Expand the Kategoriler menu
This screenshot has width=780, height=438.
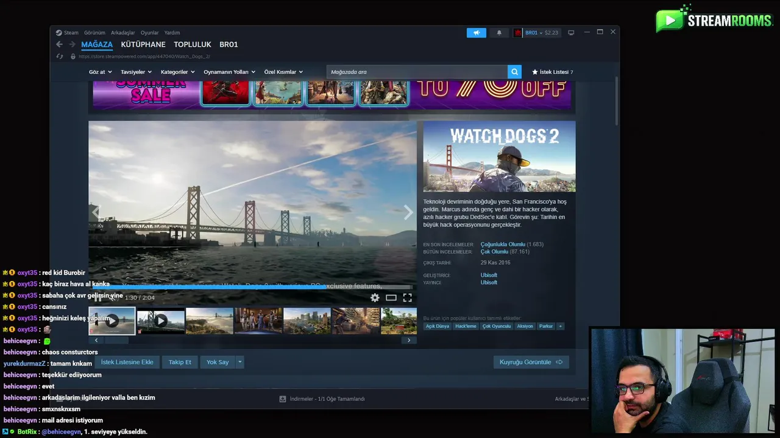click(x=177, y=72)
